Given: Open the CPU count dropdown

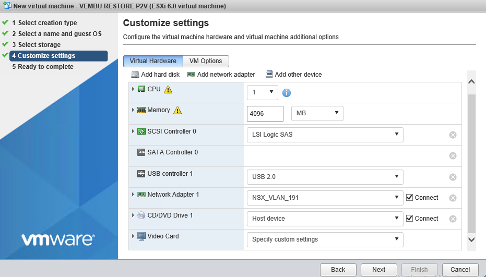Looking at the screenshot, I should click(262, 92).
